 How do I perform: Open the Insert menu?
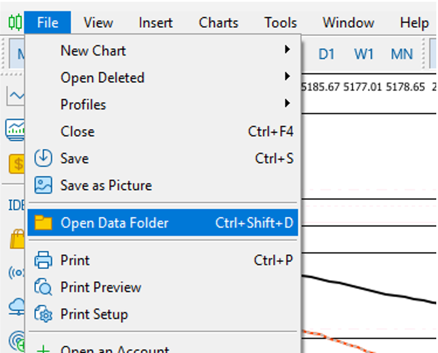[x=156, y=23]
